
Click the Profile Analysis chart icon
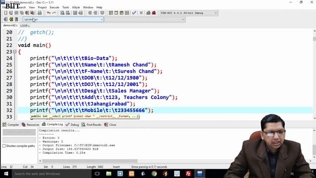[x=149, y=13]
